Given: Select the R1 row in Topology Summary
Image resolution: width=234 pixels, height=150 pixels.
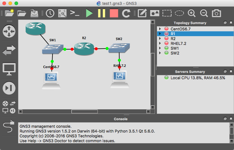Looking at the screenshot, I should [x=195, y=34].
